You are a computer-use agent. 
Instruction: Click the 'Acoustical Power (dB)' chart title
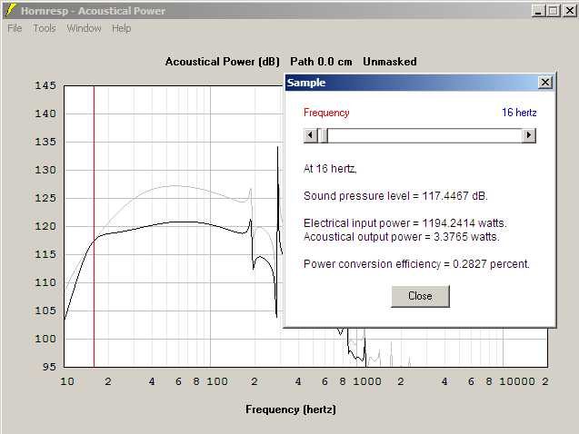click(x=223, y=62)
